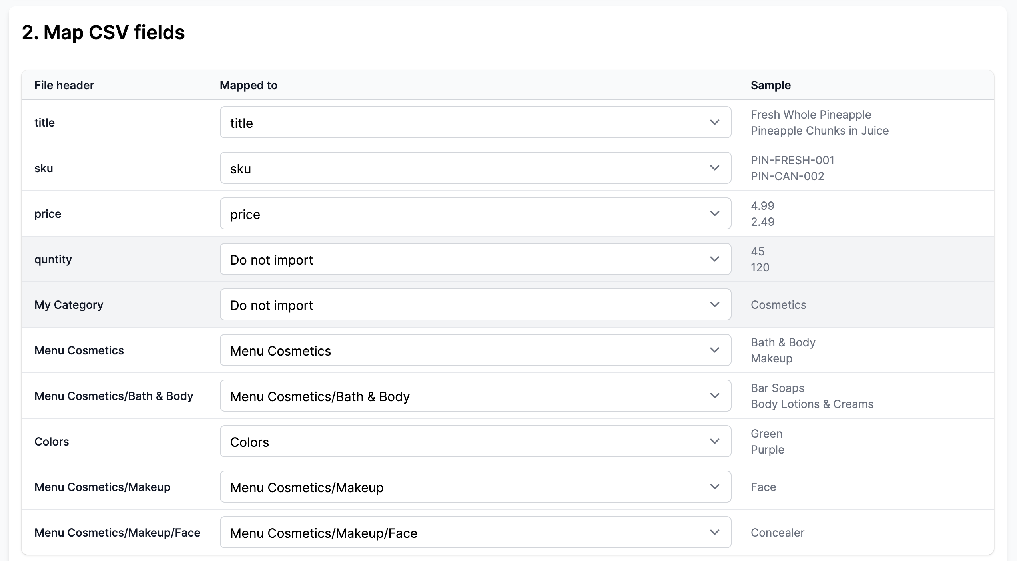
Task: Click the chevron arrow in the quntity dropdown
Action: coord(714,259)
